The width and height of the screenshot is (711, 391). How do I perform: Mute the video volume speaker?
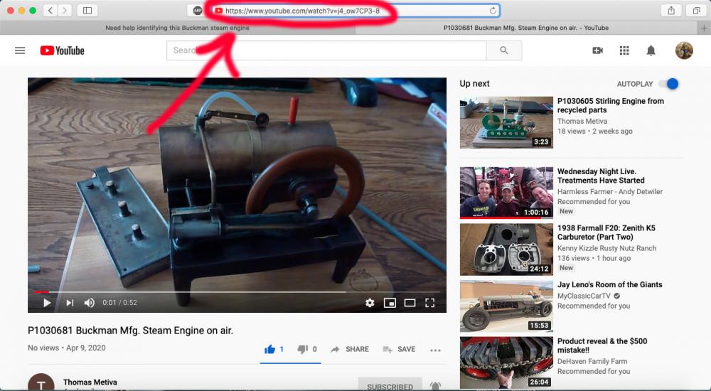click(x=90, y=303)
